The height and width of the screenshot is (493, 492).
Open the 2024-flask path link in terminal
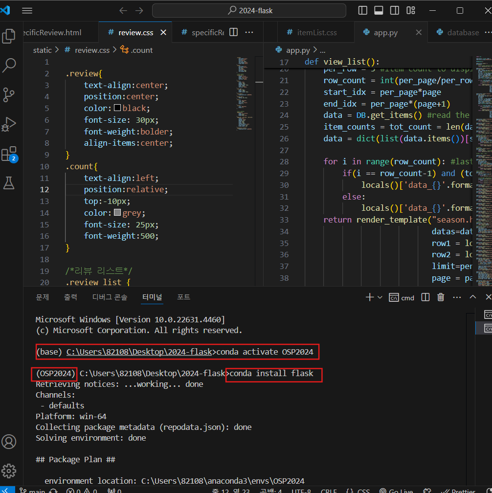coord(139,352)
